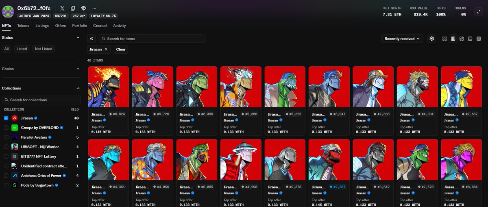View the Activity tab
This screenshot has width=488, height=207.
coord(120,26)
